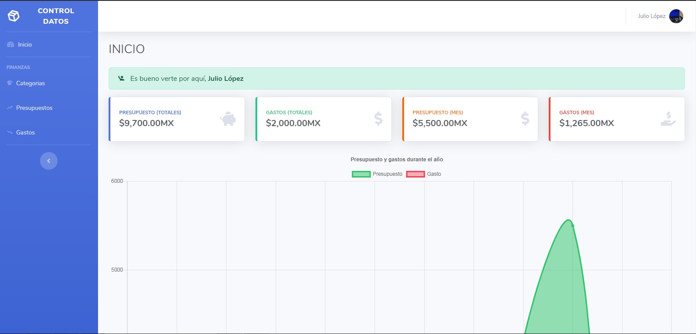Go to Inicio in the sidebar
696x334 pixels.
25,44
